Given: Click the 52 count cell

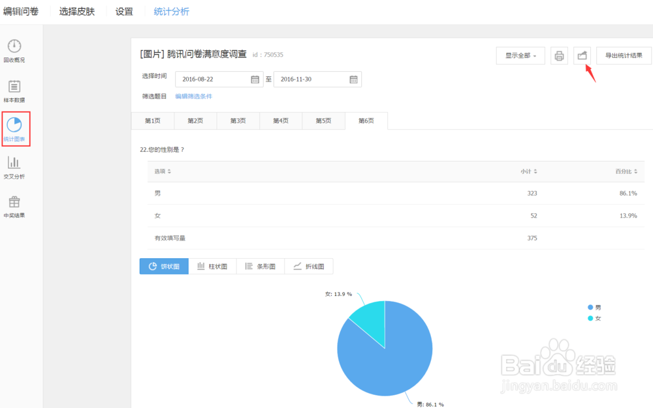Looking at the screenshot, I should (534, 216).
